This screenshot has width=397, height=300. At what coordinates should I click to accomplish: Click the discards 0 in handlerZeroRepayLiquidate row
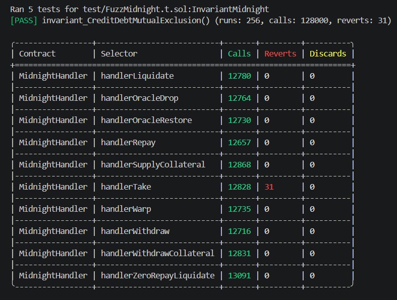pyautogui.click(x=312, y=275)
